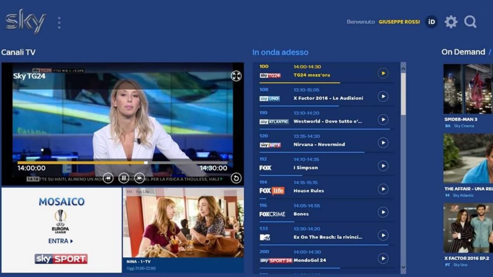
Task: Open the Sky settings gear icon
Action: pyautogui.click(x=451, y=22)
